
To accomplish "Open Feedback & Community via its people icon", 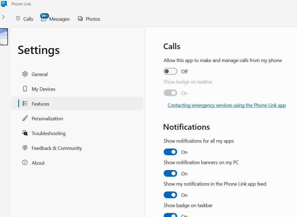I will click(25, 148).
